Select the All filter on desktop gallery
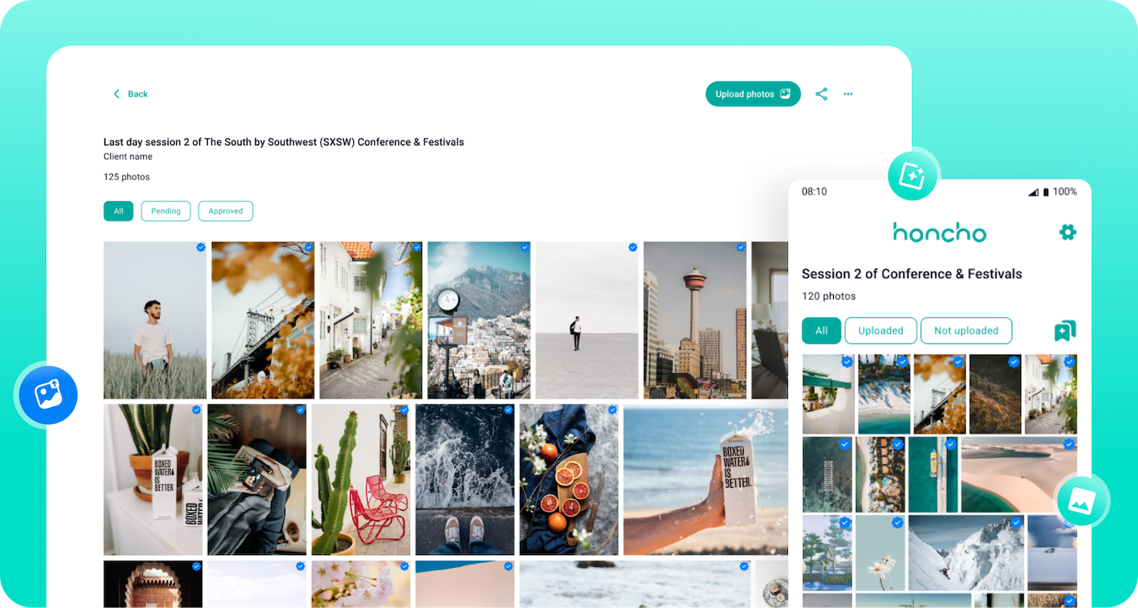Viewport: 1138px width, 608px height. coord(119,211)
